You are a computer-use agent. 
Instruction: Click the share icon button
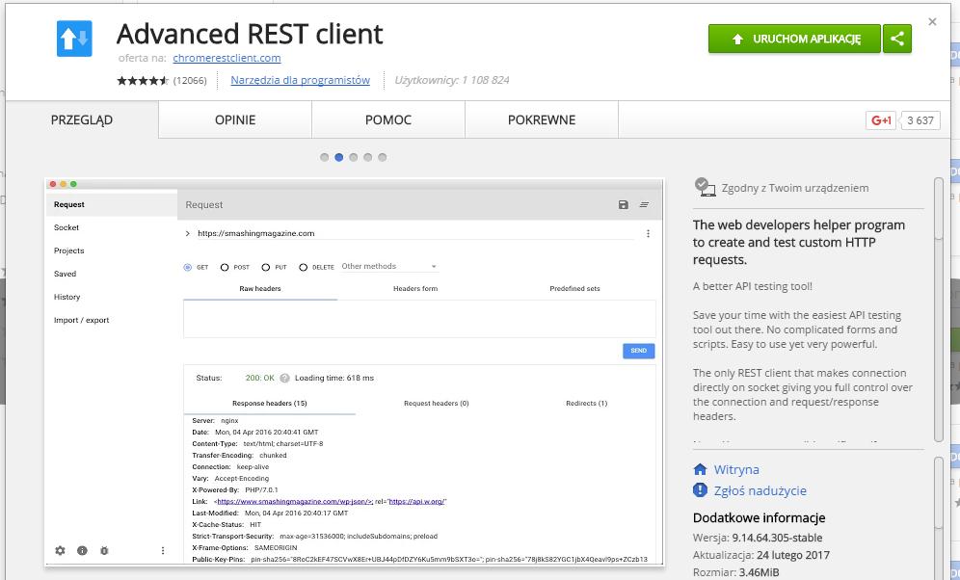click(x=897, y=39)
